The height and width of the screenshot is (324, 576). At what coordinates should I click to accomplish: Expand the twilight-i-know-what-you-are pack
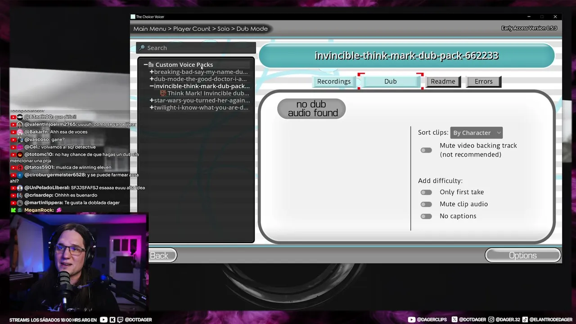[152, 108]
